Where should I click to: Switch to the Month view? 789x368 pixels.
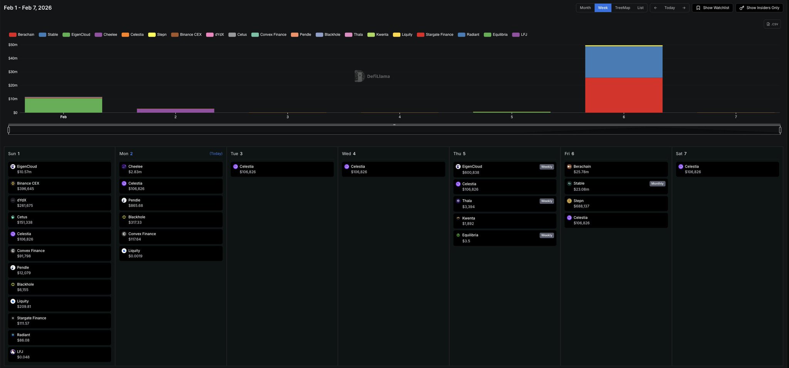click(585, 8)
